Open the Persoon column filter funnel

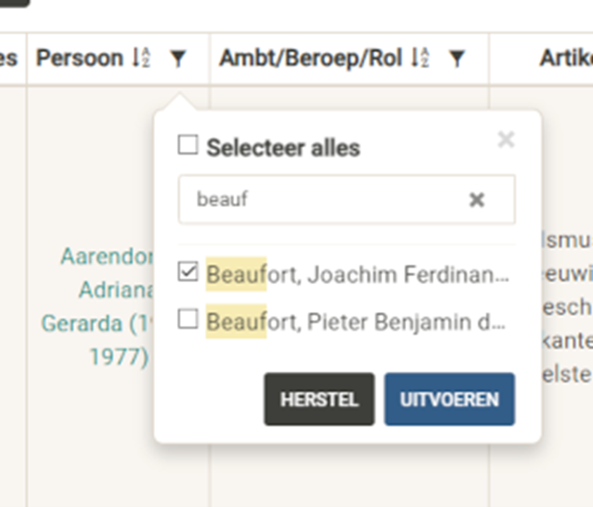click(177, 59)
